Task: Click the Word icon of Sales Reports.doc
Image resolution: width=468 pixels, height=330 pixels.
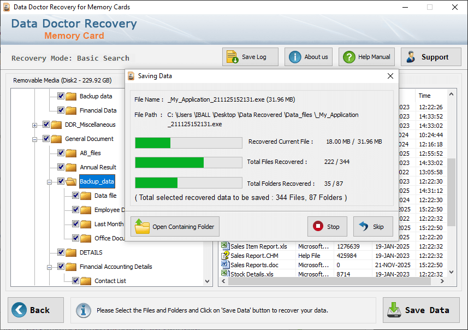Action: 225,264
